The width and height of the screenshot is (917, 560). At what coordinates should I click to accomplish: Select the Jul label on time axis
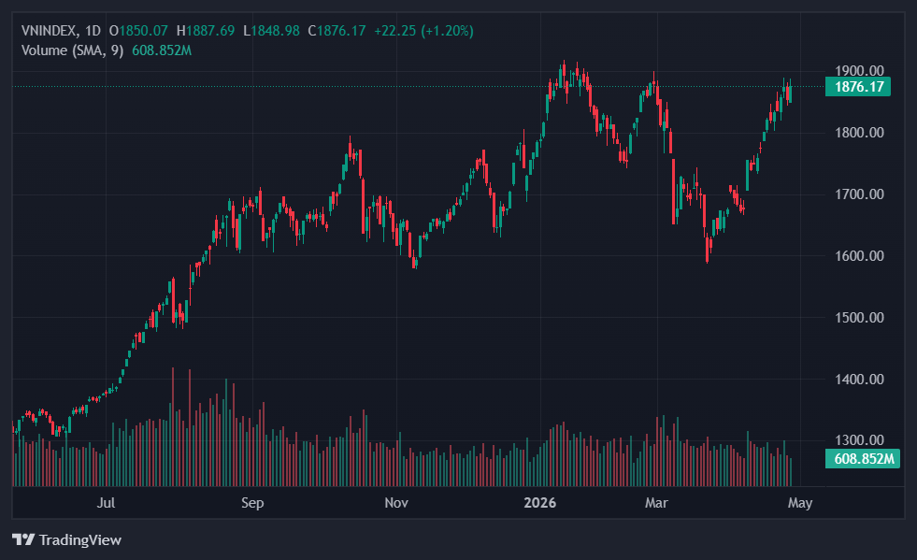click(107, 503)
